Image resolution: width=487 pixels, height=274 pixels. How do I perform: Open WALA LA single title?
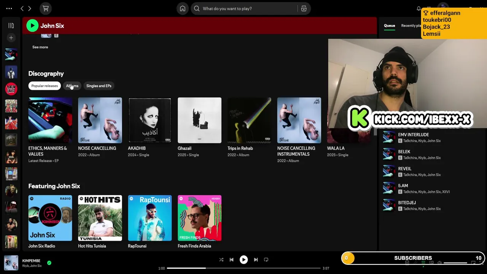click(336, 148)
